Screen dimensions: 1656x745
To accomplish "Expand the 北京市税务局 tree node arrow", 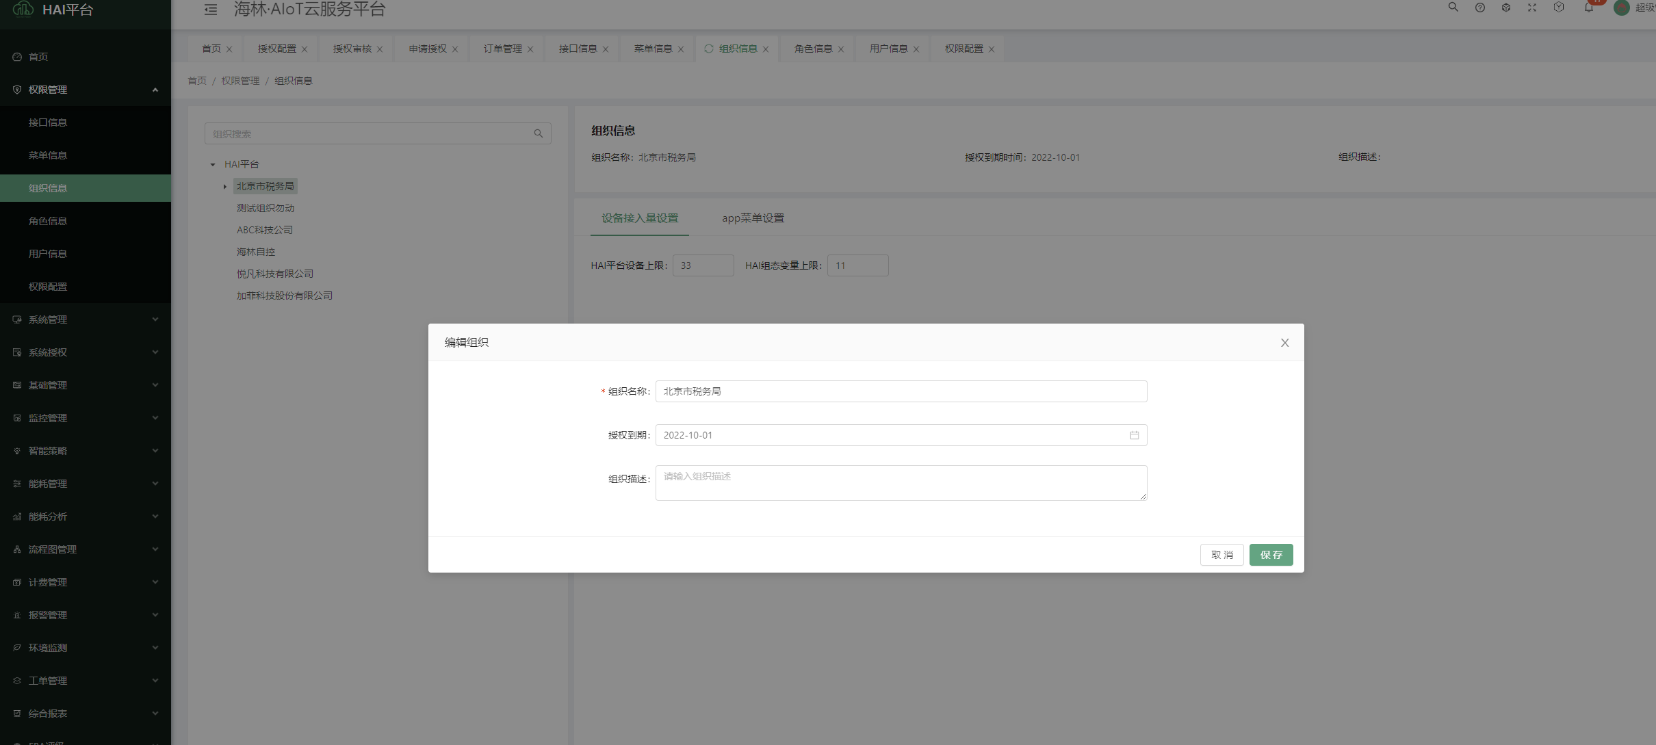I will [224, 187].
